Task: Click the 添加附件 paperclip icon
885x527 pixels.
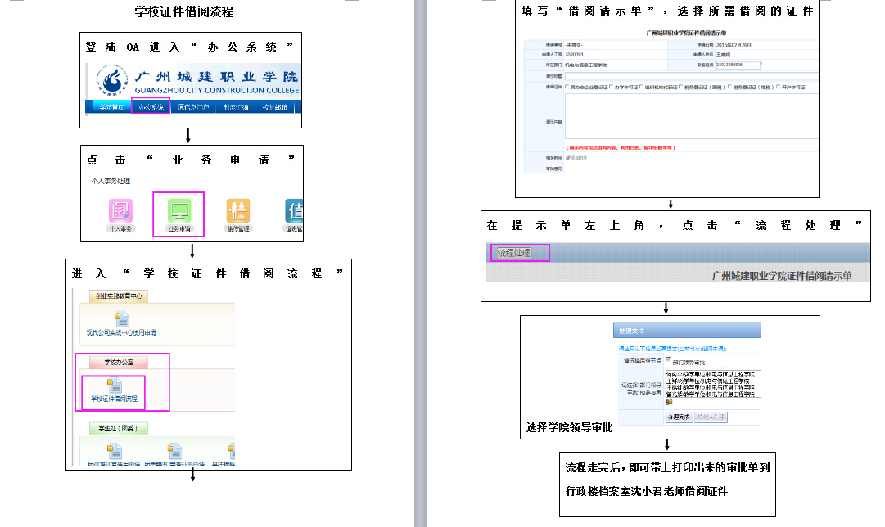Action: coord(568,156)
